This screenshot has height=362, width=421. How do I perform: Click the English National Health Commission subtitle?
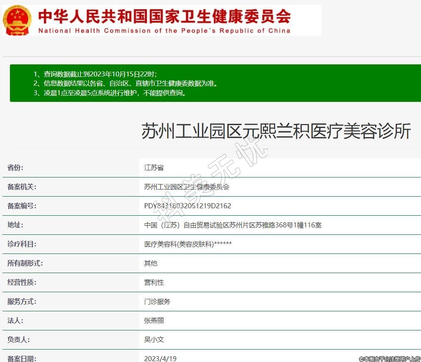click(x=164, y=31)
